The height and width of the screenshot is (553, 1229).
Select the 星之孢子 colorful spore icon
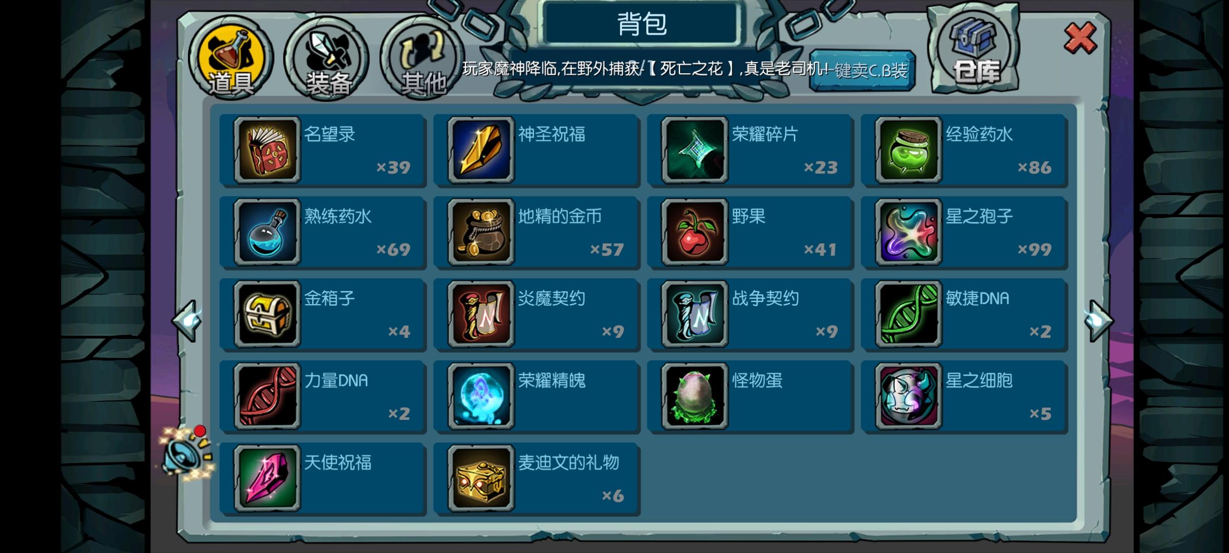click(x=908, y=232)
